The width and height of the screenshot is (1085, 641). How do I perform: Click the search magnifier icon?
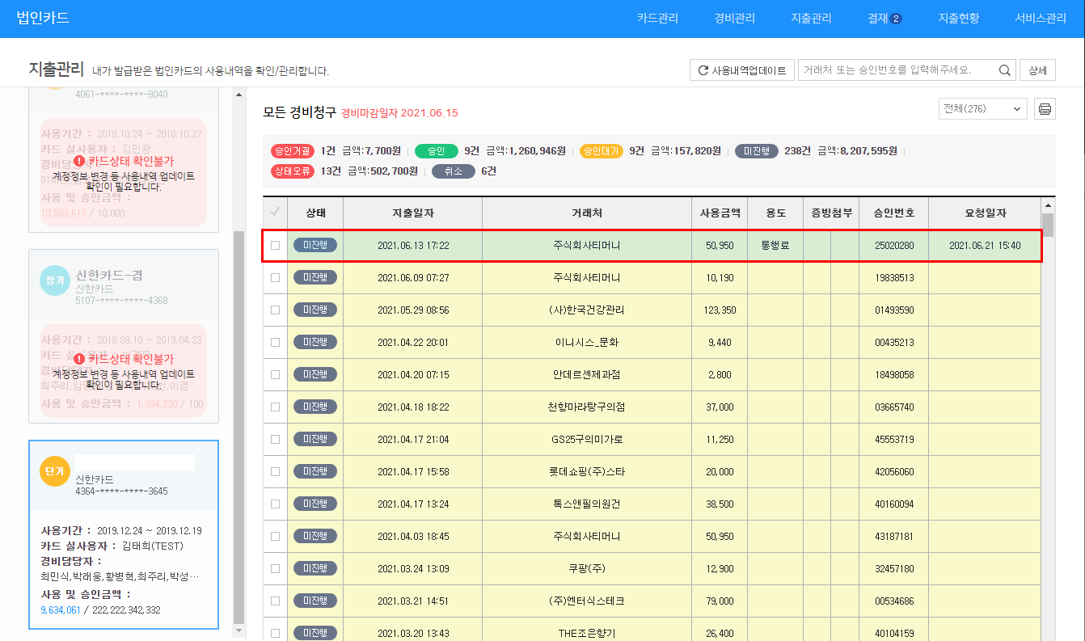click(1005, 70)
